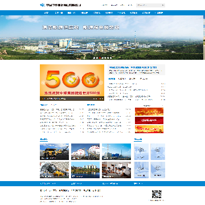205x205 pixels.
Task: Open the power plant with striped chimney photo
Action: tap(116, 151)
